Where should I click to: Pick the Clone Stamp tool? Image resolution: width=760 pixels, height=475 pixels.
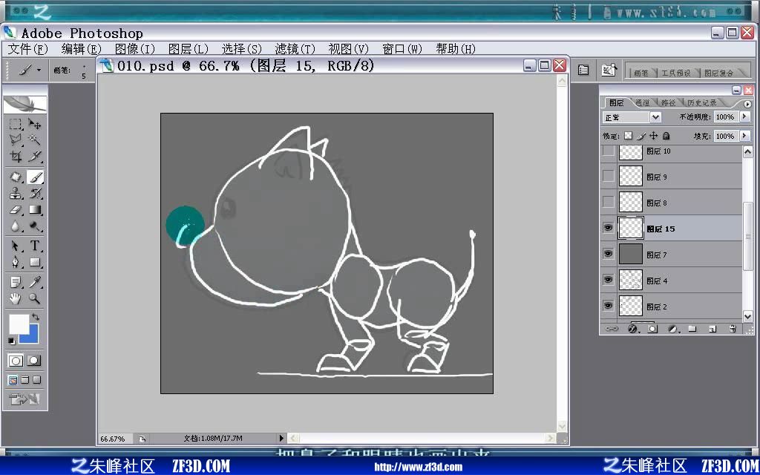[16, 194]
